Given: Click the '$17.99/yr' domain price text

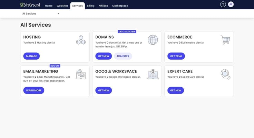Looking at the screenshot, I should [122, 47].
